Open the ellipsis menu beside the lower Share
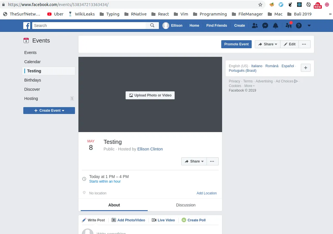 pyautogui.click(x=212, y=161)
